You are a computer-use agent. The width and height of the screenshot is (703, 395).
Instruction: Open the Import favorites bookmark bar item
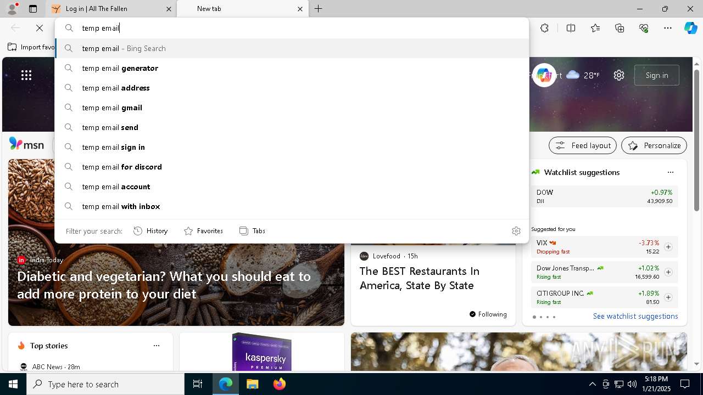pyautogui.click(x=31, y=47)
